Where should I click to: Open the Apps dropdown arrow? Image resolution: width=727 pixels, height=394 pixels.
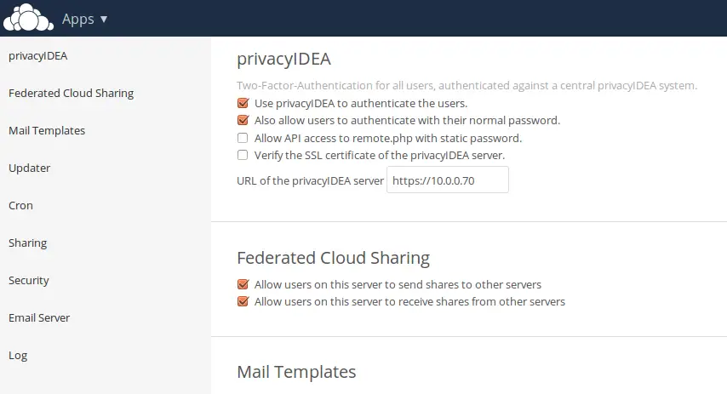pos(104,19)
